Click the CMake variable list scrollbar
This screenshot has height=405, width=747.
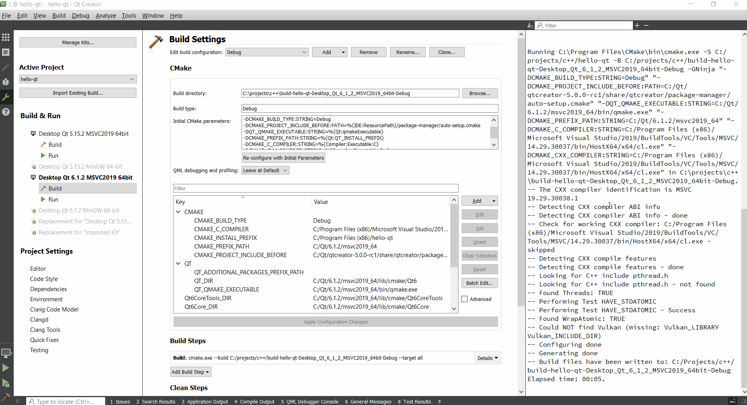pos(454,235)
